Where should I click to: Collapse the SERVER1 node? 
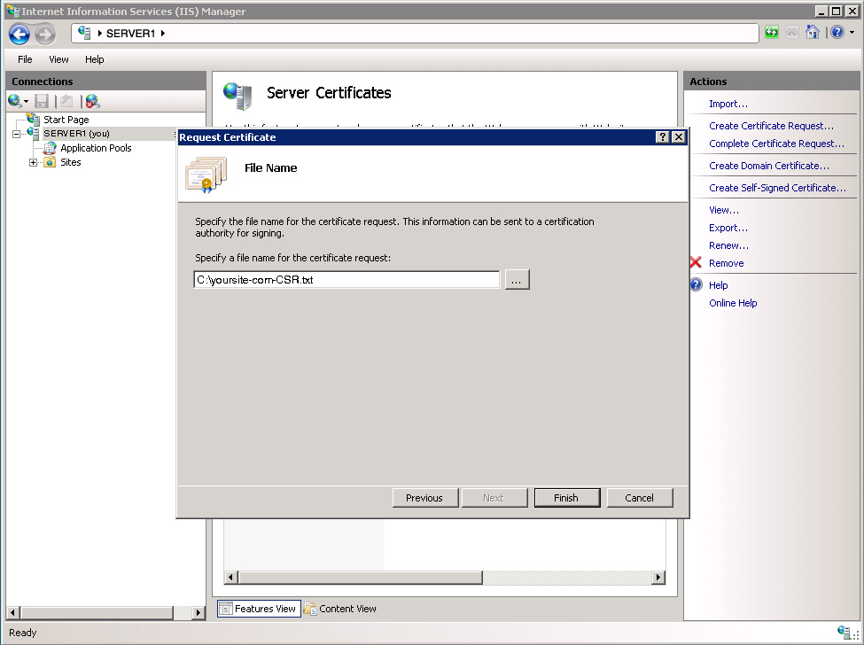click(17, 134)
